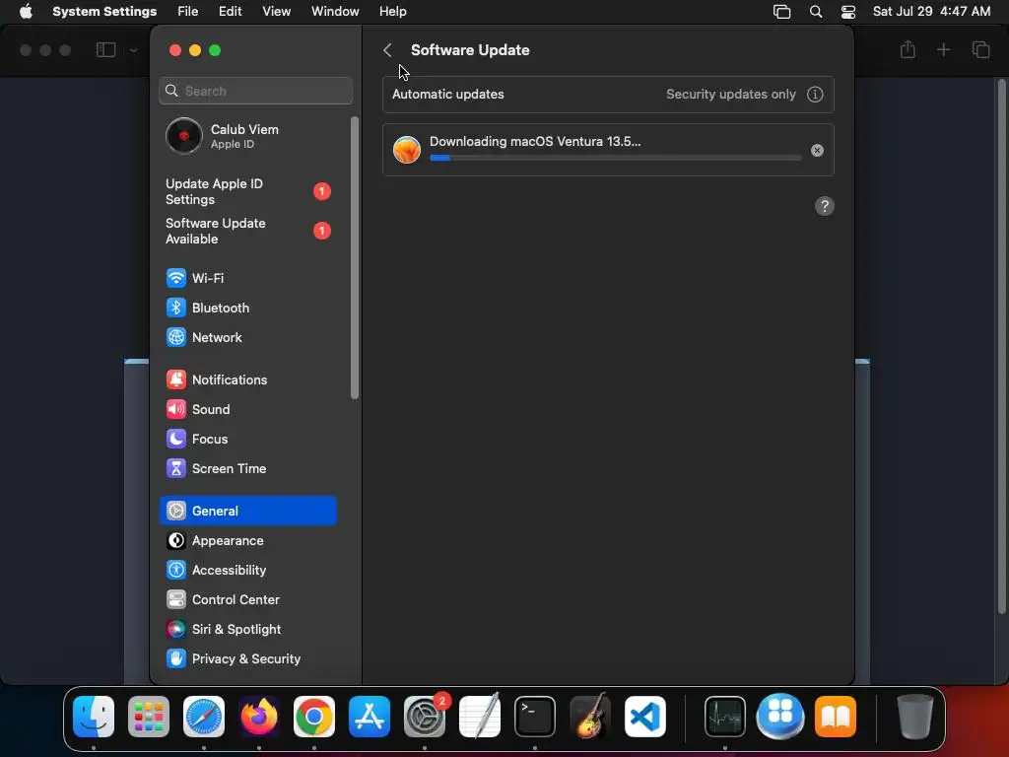Launch Firefox from the Dock
This screenshot has height=757, width=1009.
click(259, 717)
